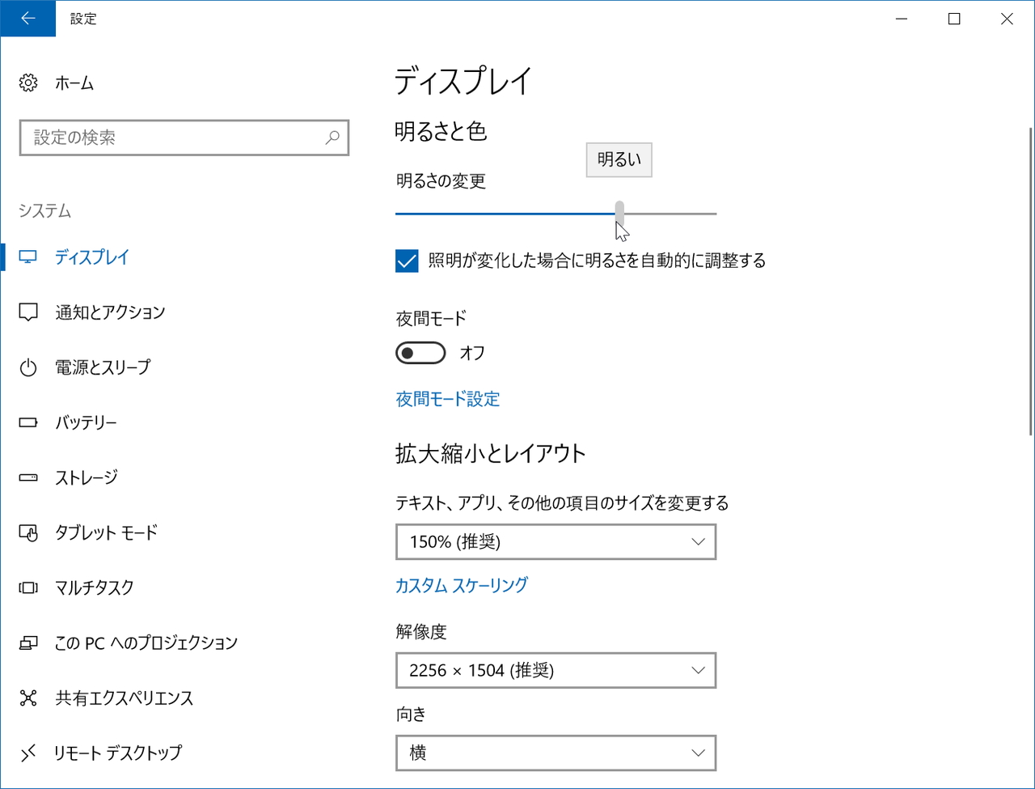
Task: Click the バッテリー sidebar icon
Action: tap(28, 422)
